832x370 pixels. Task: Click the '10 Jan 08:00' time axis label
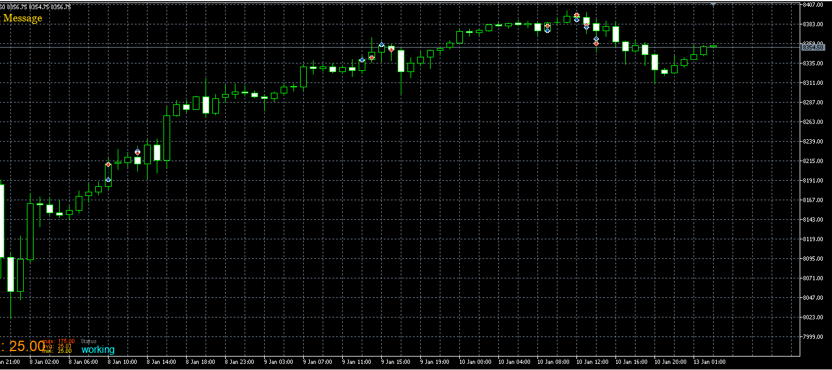(x=553, y=362)
